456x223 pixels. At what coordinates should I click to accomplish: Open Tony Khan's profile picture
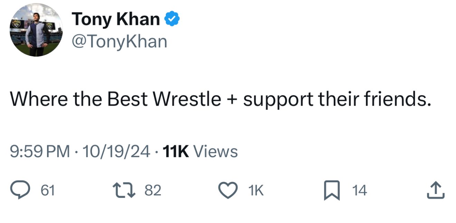[x=36, y=30]
